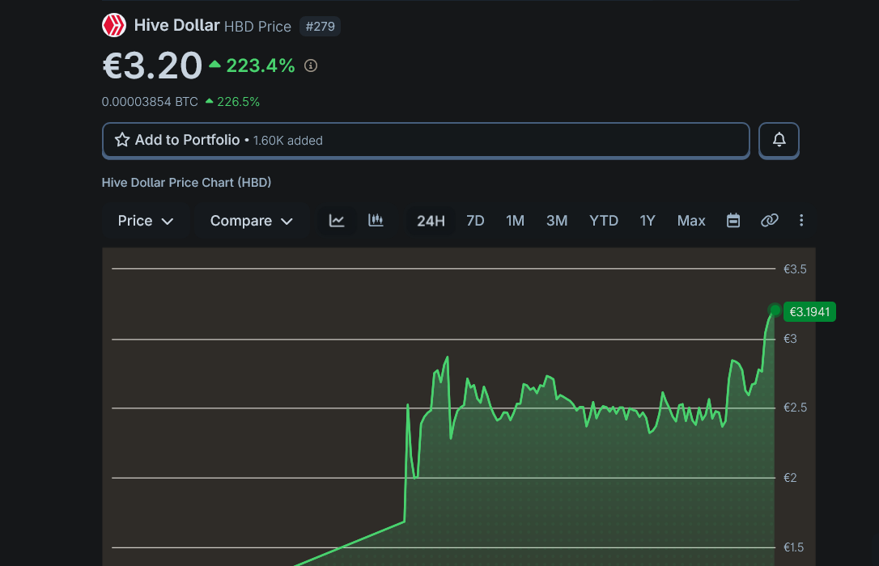Click the €3 axis label
The width and height of the screenshot is (879, 566).
[790, 339]
